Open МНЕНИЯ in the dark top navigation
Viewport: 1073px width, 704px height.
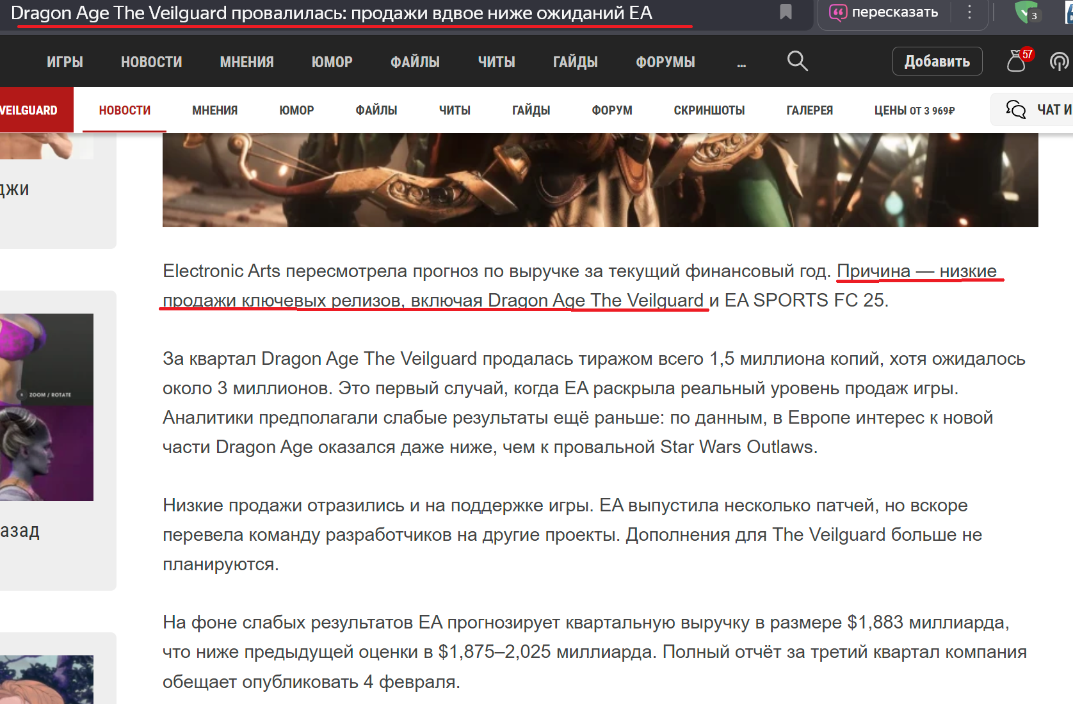point(246,62)
